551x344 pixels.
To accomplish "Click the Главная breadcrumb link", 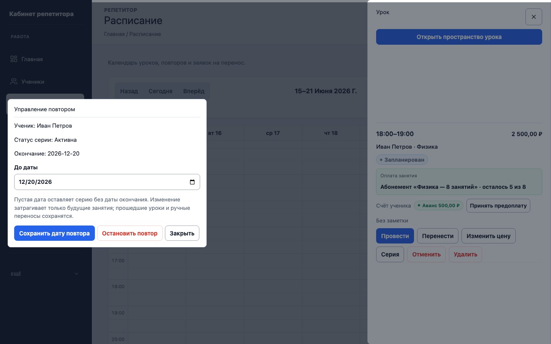I will [x=114, y=34].
